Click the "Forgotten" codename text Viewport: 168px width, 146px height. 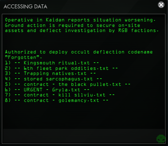coord(22,58)
